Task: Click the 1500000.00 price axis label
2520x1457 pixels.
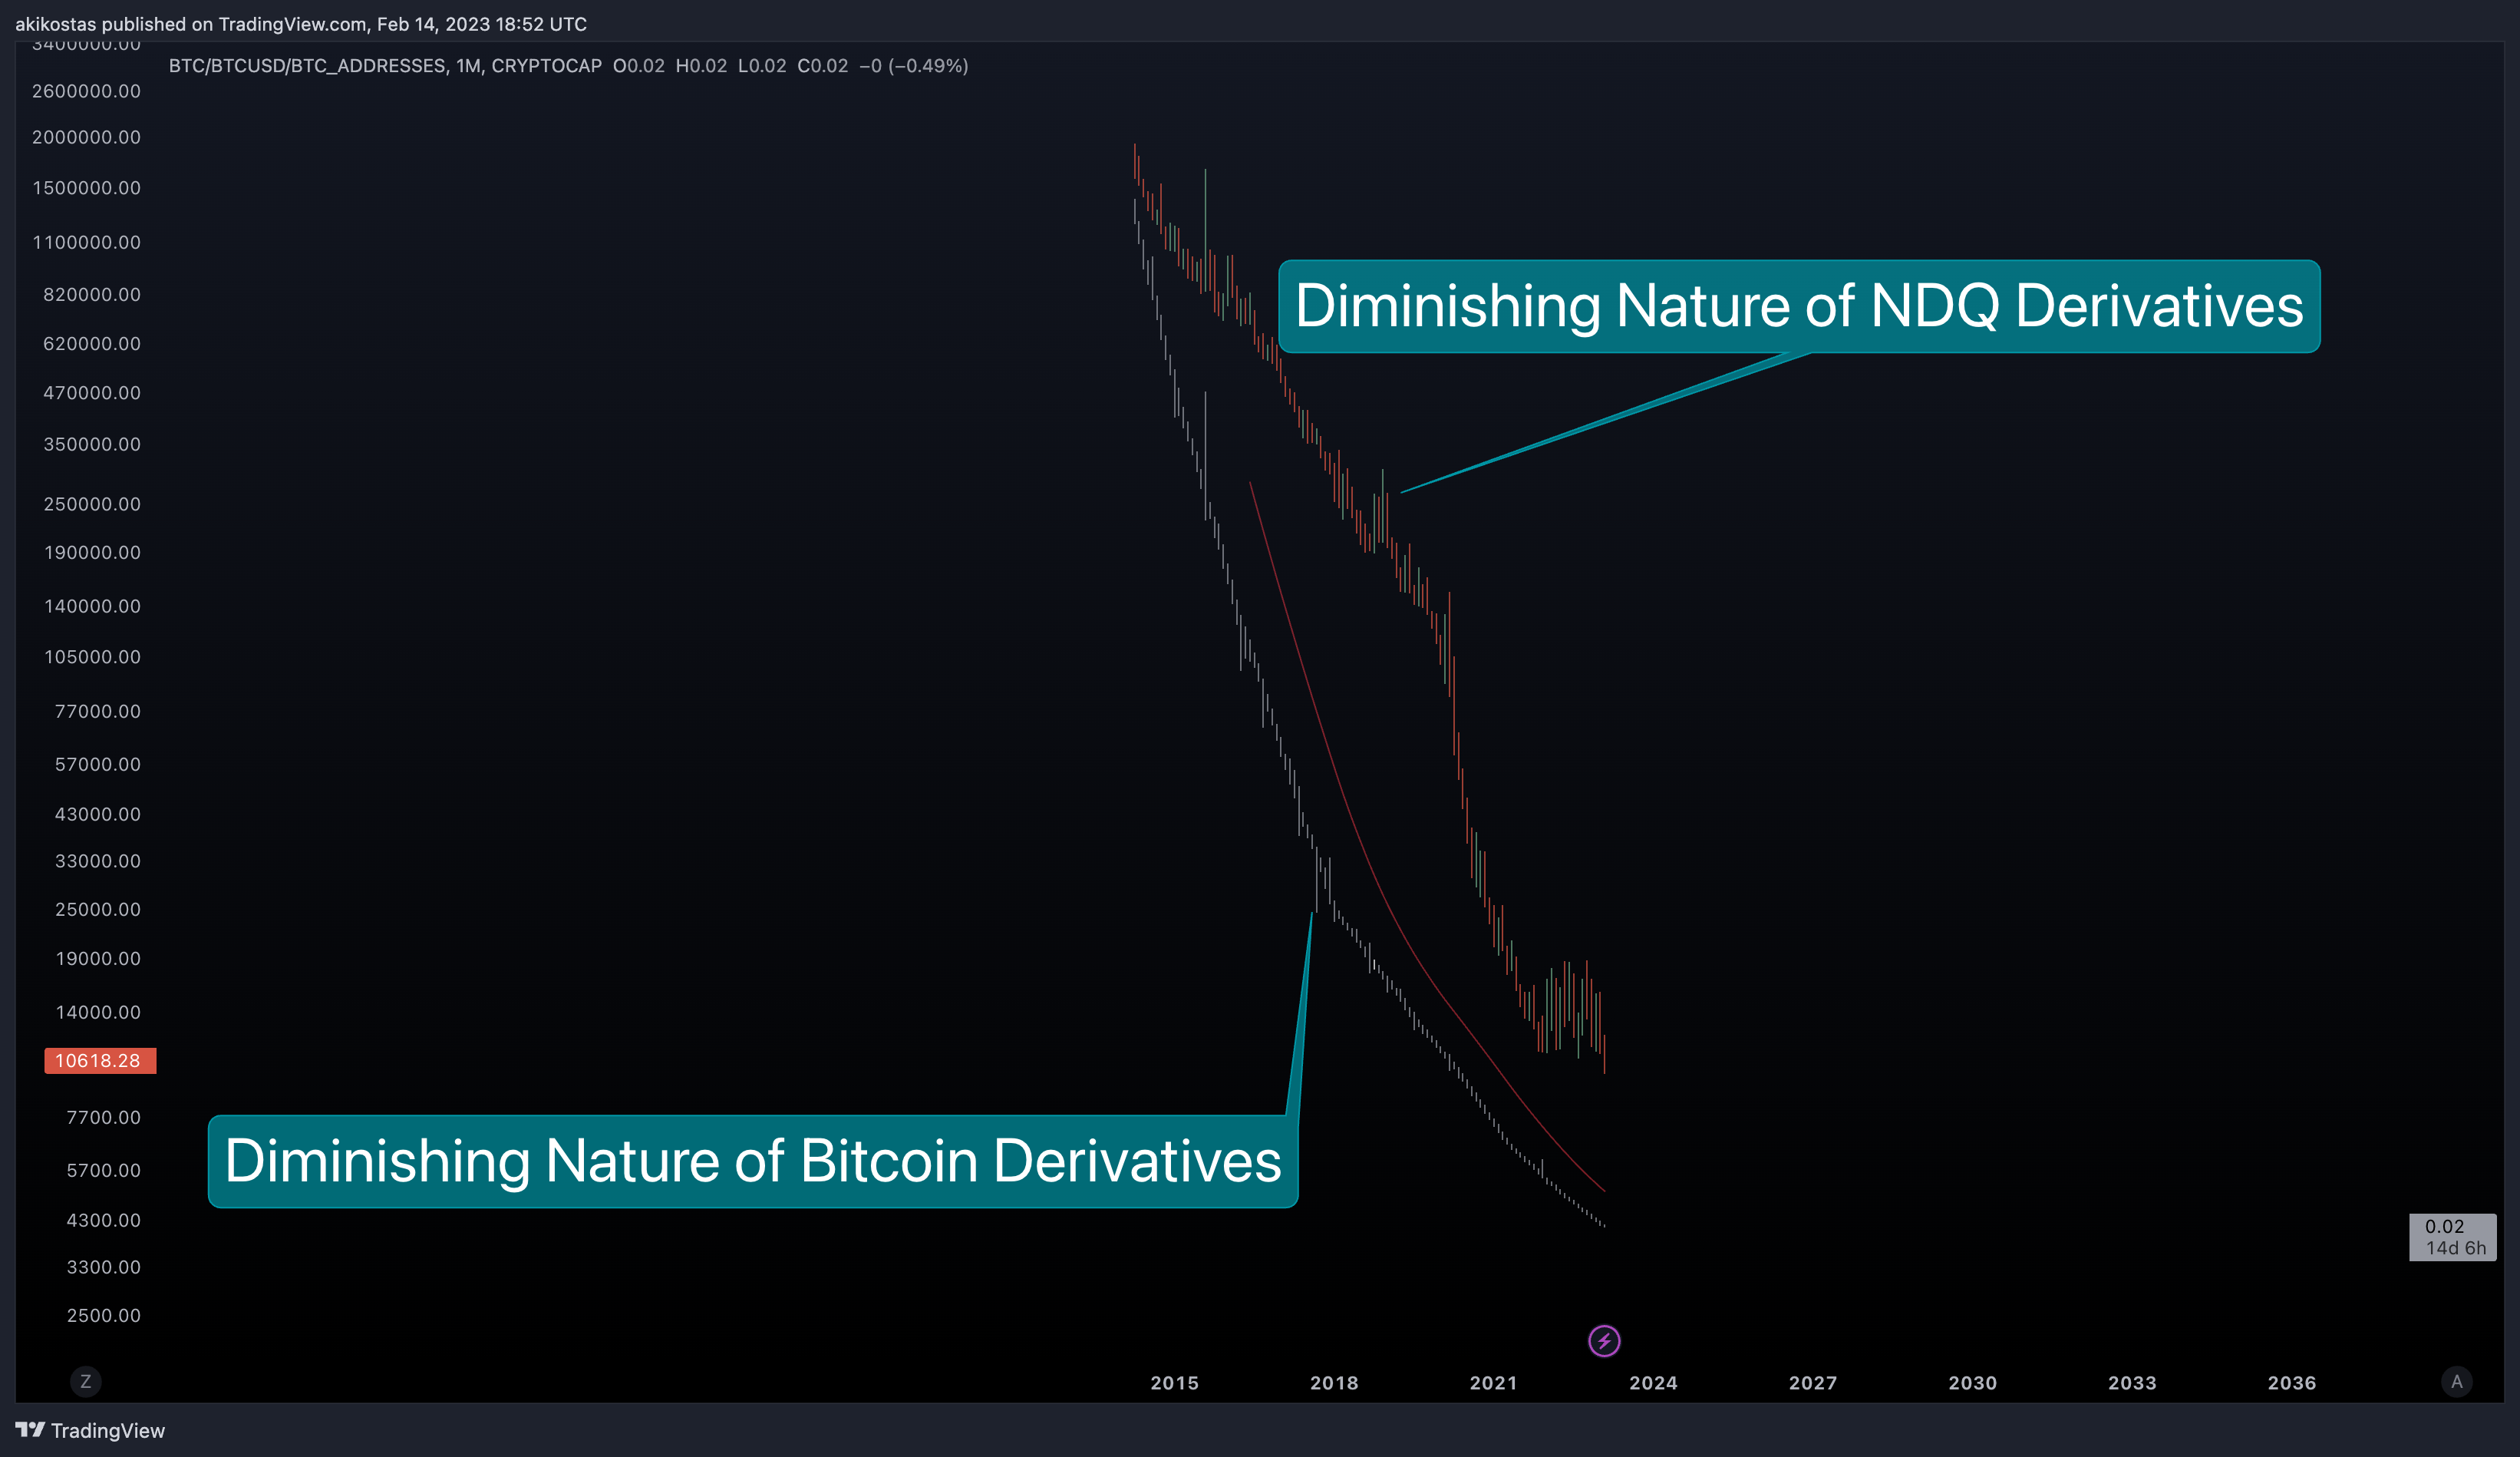Action: 86,188
